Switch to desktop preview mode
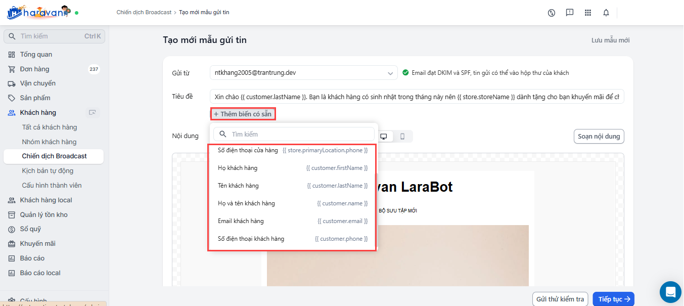This screenshot has width=684, height=306. point(384,137)
